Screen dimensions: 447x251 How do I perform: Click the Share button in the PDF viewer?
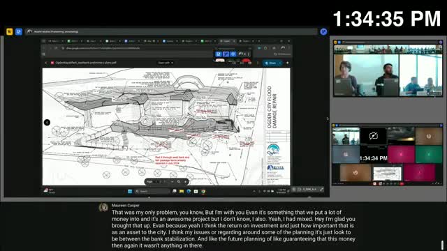point(271,63)
